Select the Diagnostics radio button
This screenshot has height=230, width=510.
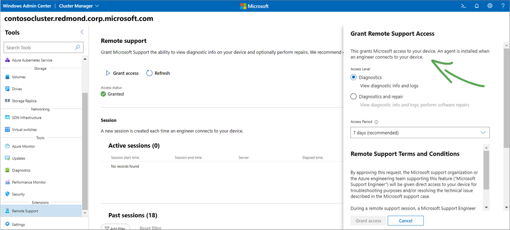pos(354,78)
